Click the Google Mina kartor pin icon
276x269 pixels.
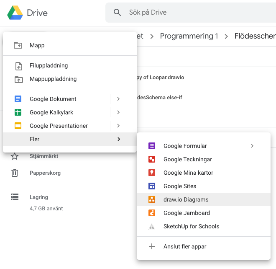pos(152,173)
